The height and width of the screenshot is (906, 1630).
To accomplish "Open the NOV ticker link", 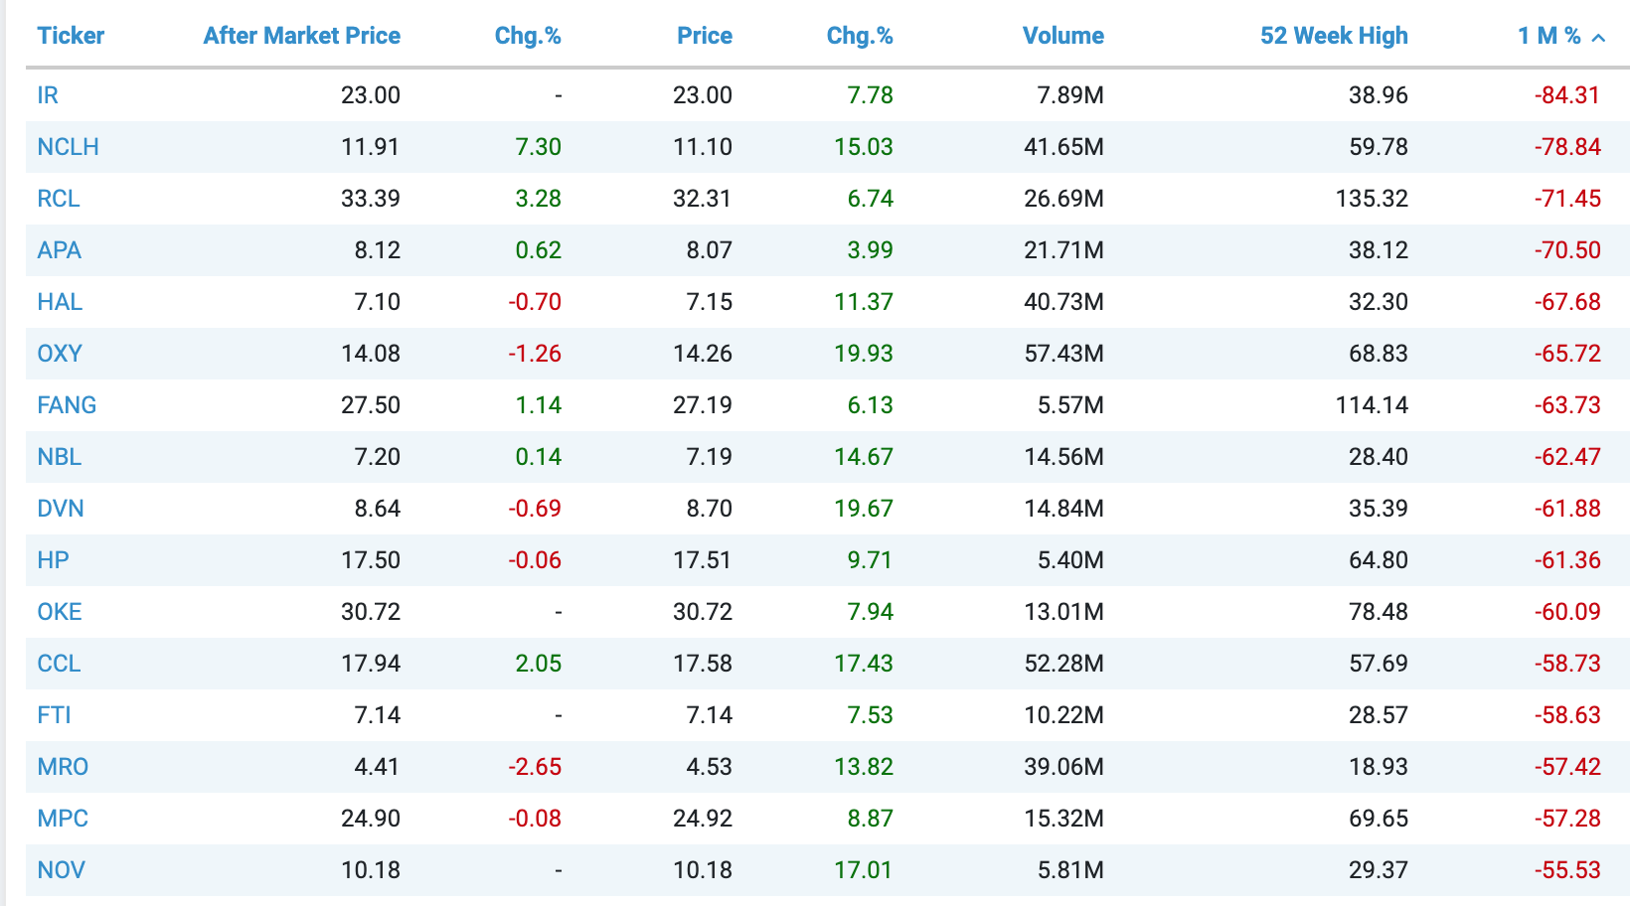I will point(61,870).
